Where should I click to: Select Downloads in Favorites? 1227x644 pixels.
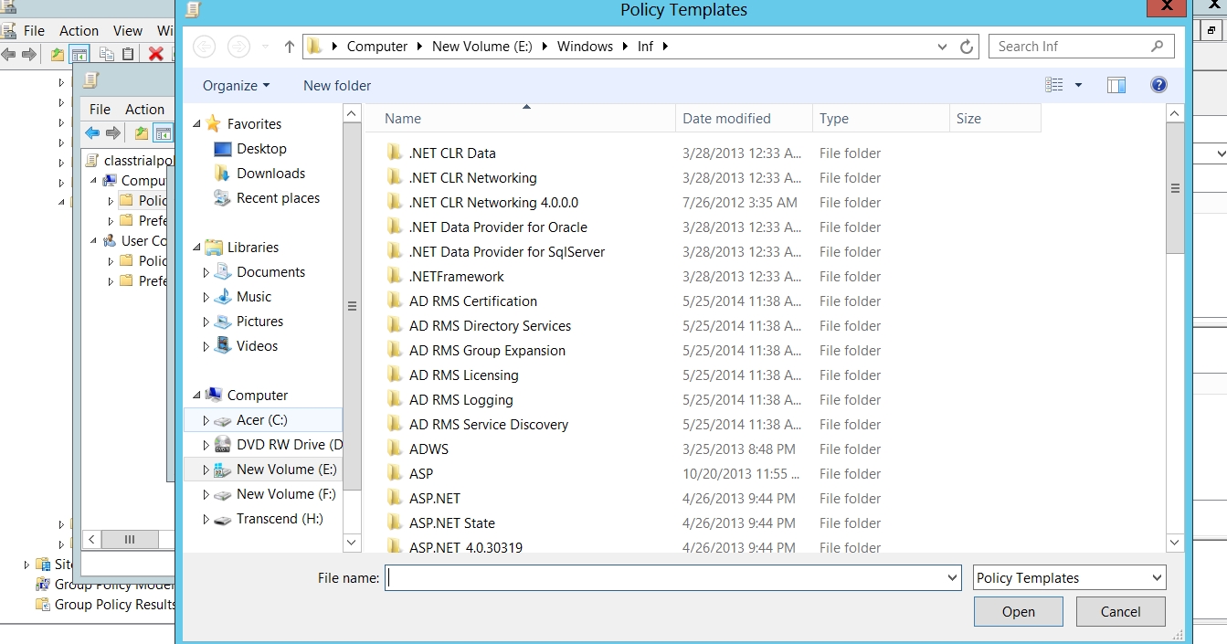(270, 174)
